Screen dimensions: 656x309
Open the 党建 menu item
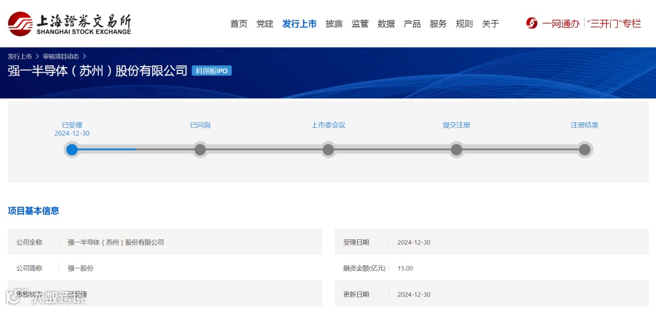pos(265,24)
